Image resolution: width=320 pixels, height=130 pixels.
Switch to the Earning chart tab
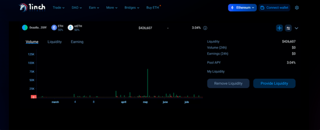pyautogui.click(x=77, y=42)
